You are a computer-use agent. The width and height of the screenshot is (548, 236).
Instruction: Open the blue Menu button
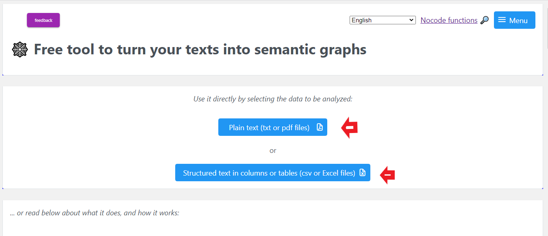coord(514,20)
